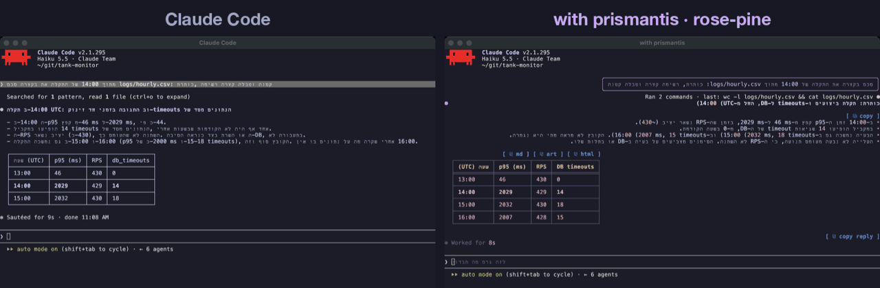Click the highlighted user prompt line in Claude Code
Image resolution: width=880 pixels, height=288 pixels.
pyautogui.click(x=218, y=84)
